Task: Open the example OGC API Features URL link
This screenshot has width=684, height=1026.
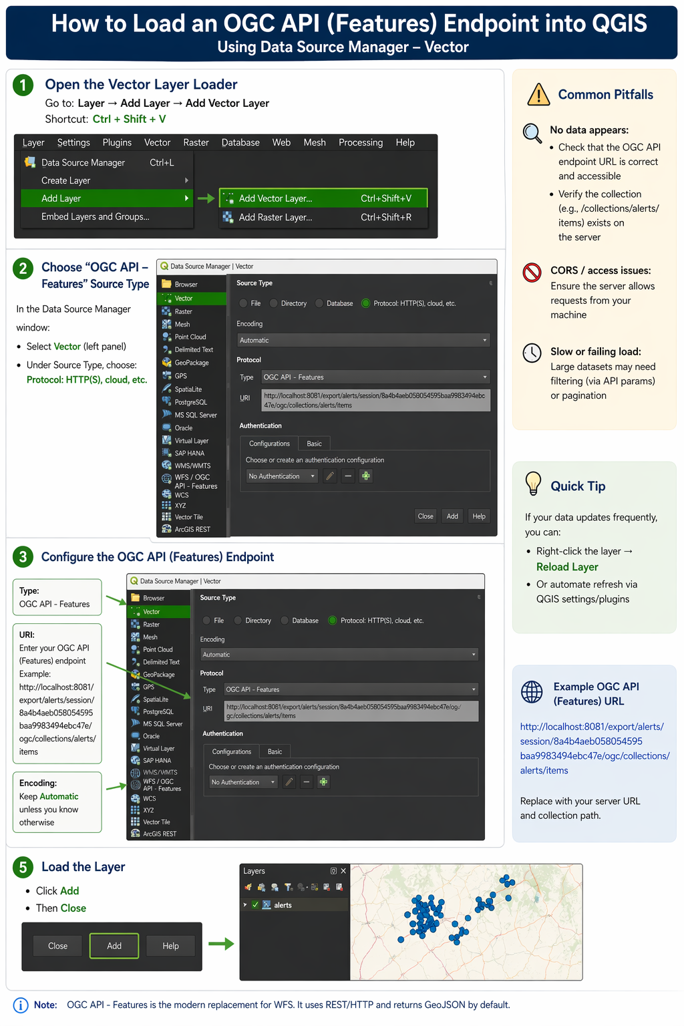Action: (594, 748)
